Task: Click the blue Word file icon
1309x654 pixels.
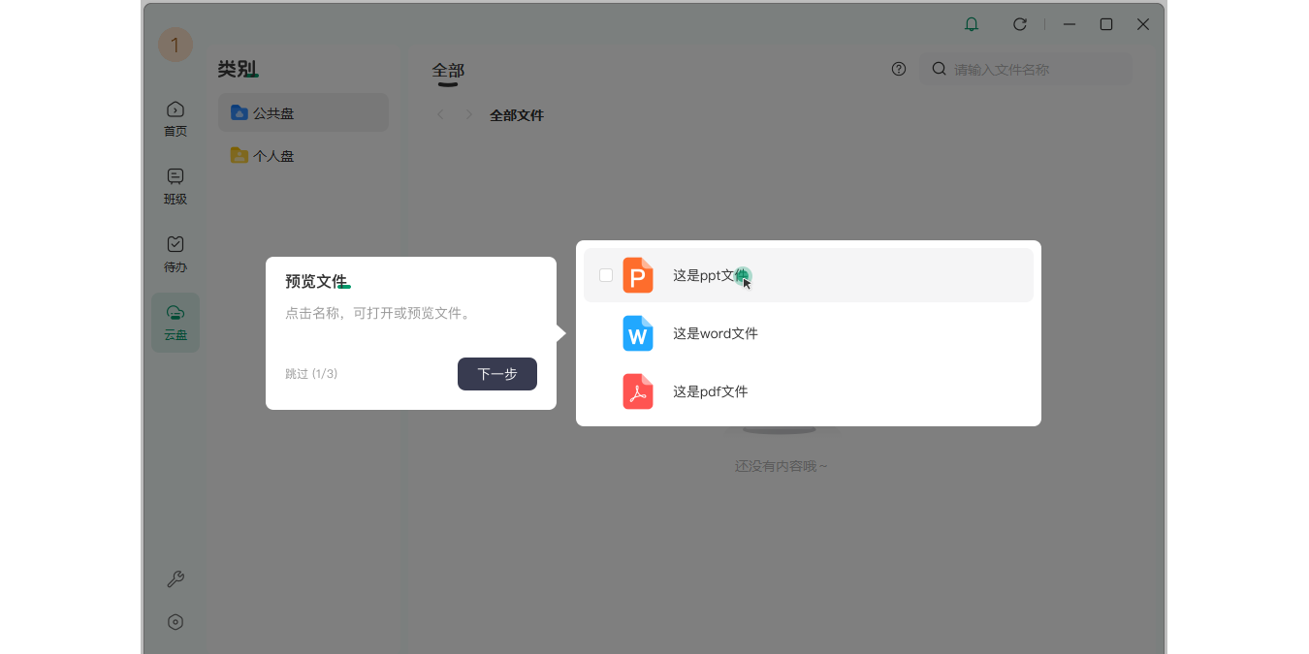Action: pos(638,333)
